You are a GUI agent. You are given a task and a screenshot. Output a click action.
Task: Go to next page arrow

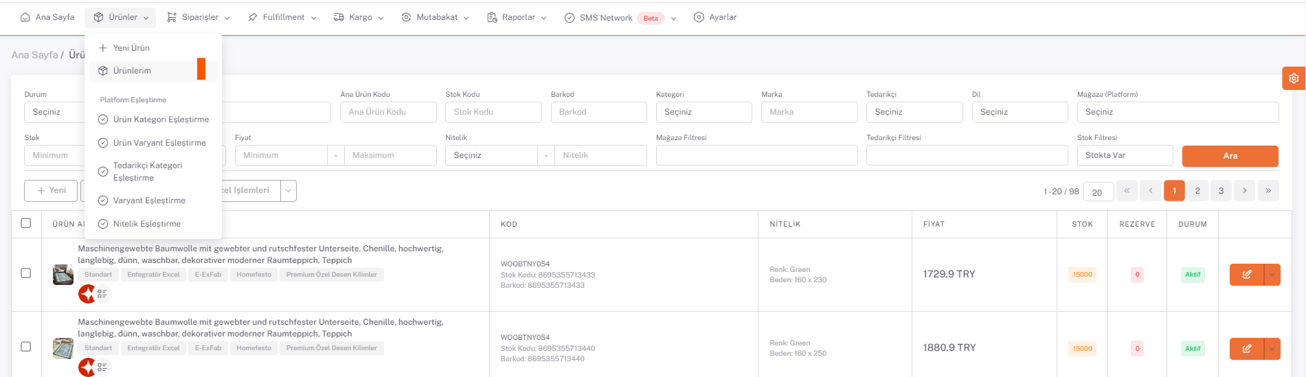(x=1244, y=191)
